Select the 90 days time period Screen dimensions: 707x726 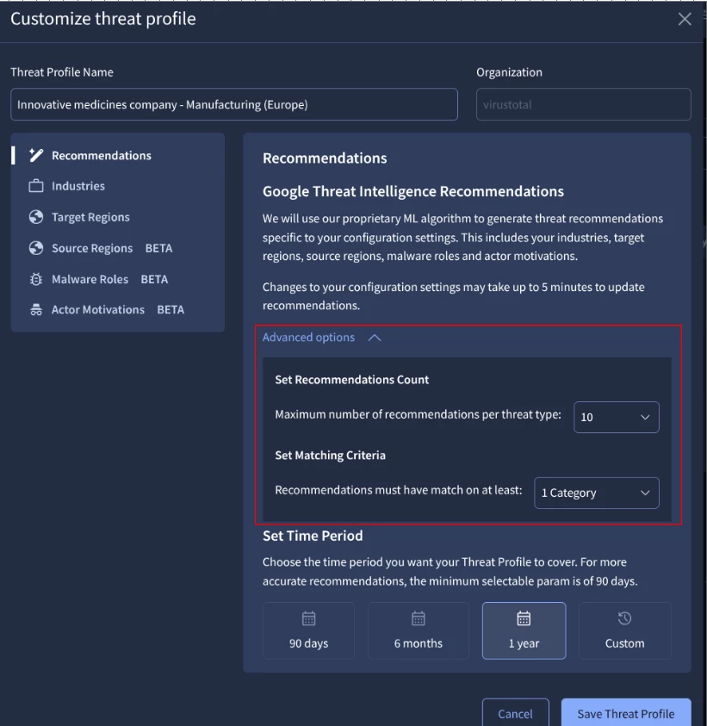point(309,630)
